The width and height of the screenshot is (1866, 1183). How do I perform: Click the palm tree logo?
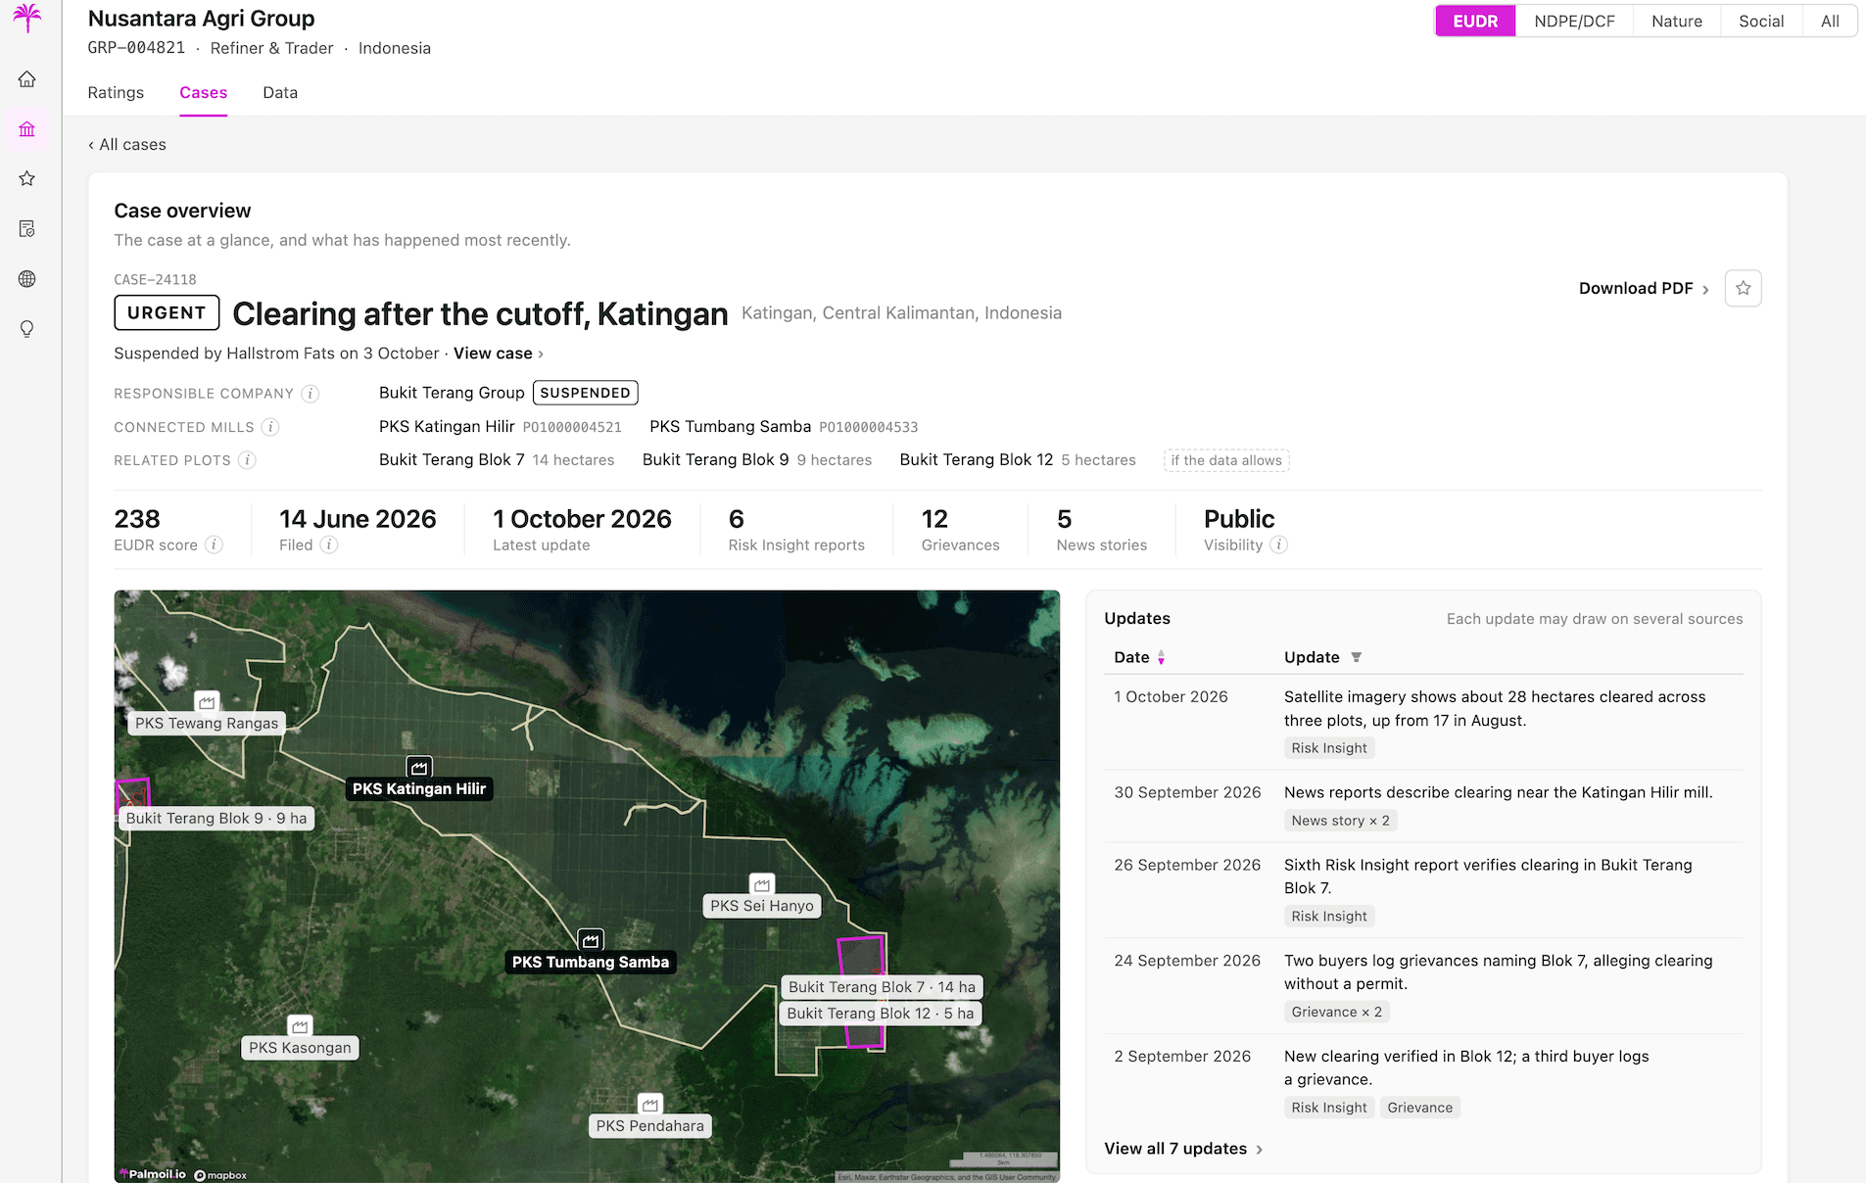point(27,17)
